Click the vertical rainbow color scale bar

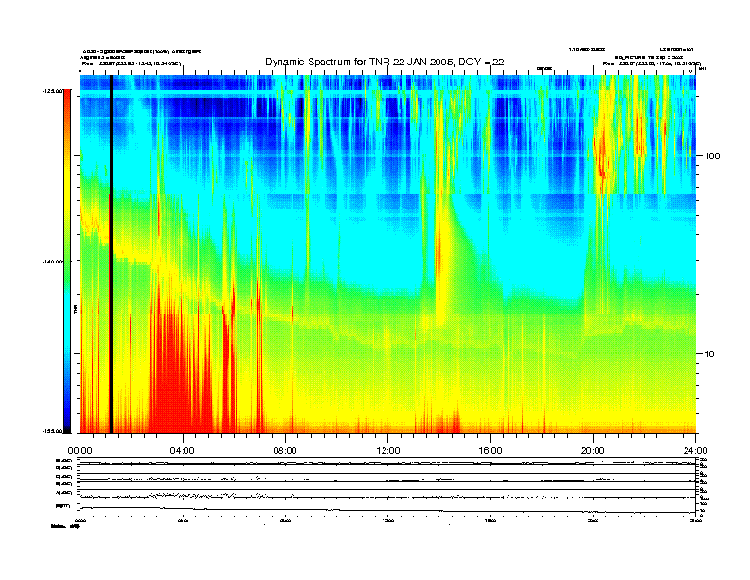tap(67, 261)
